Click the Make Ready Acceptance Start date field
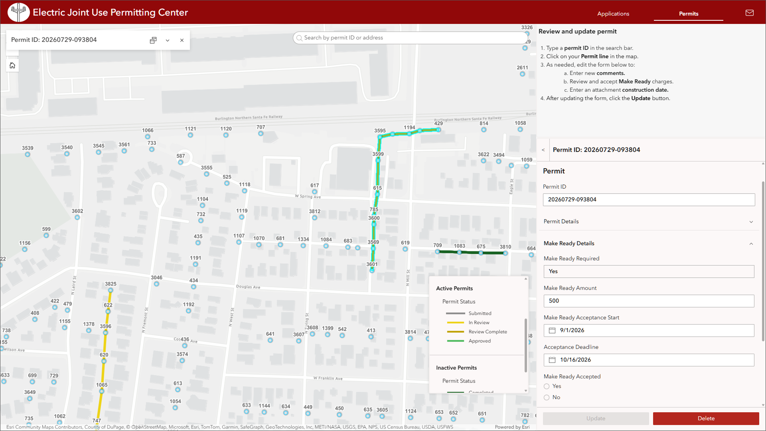This screenshot has height=431, width=766. [x=649, y=330]
